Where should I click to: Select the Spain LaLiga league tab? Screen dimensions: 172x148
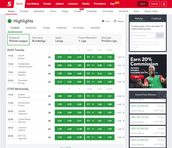64,40
